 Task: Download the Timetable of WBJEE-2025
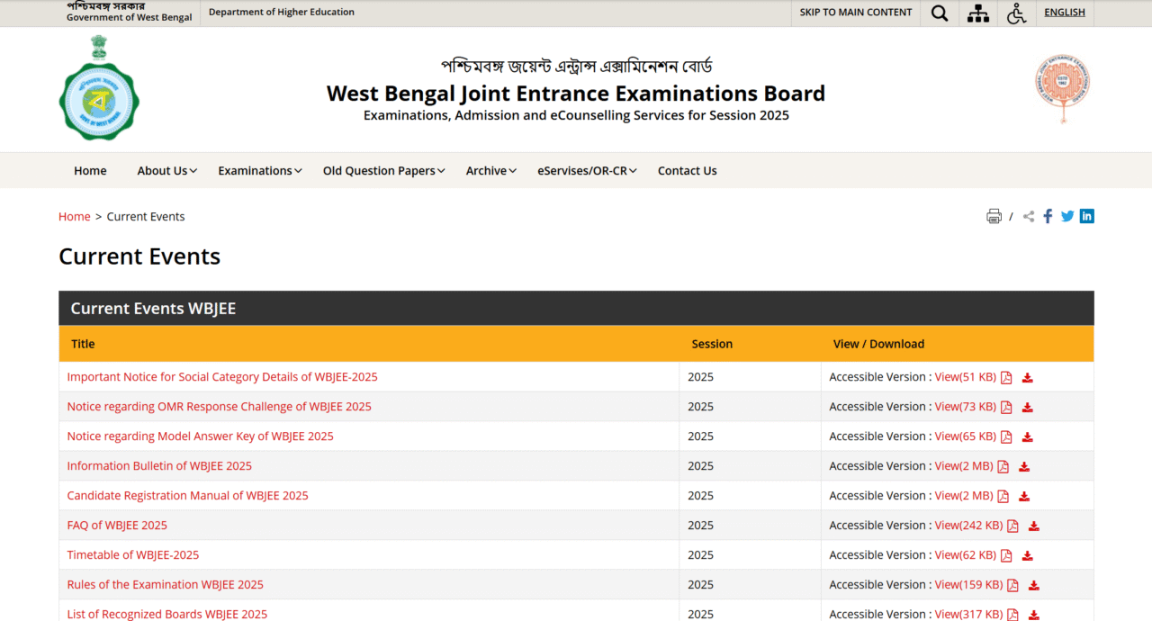point(1028,556)
